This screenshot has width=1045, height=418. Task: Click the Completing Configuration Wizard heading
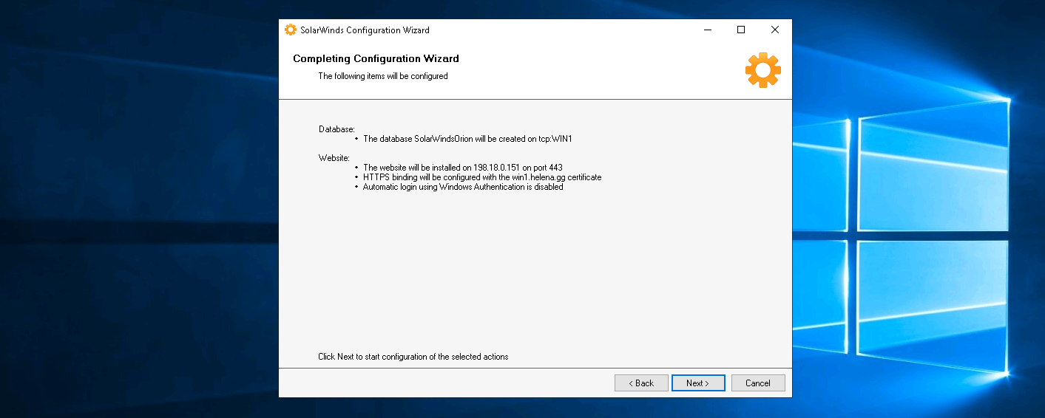pos(376,58)
